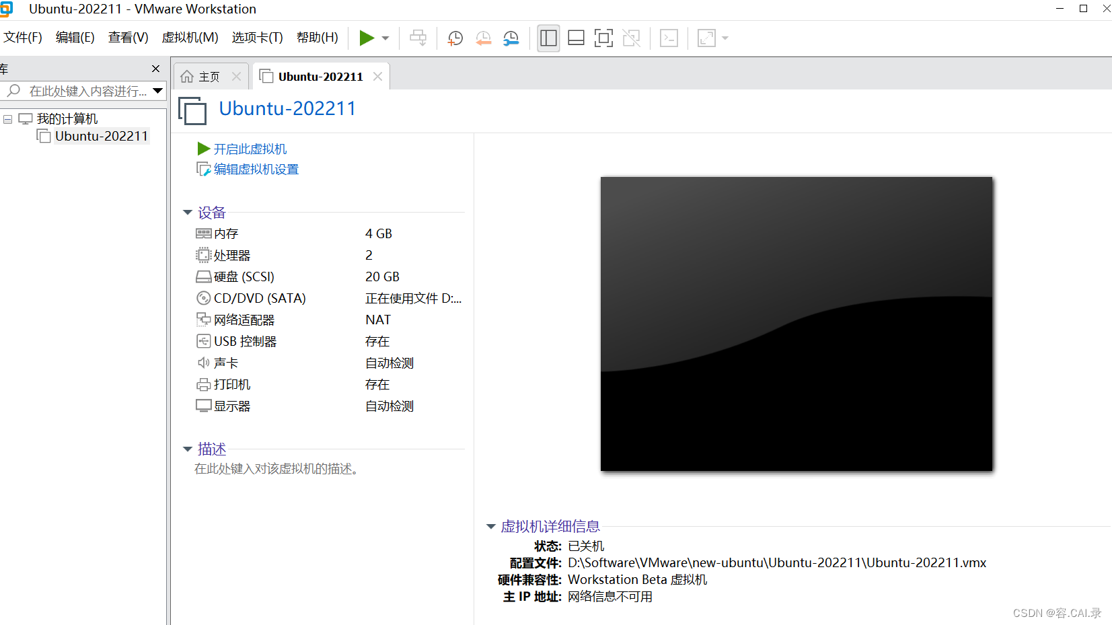
Task: Click the Workstation Beta 虚拟机 compatibility value
Action: point(638,580)
